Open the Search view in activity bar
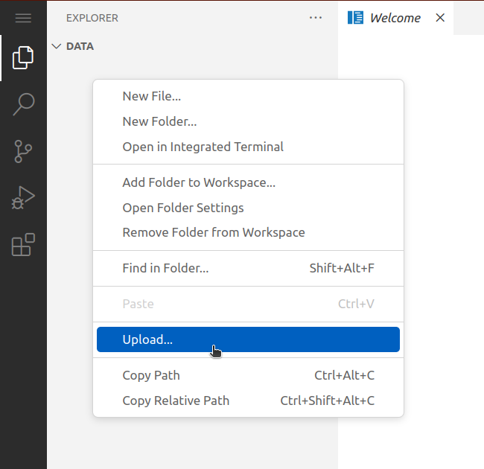 (x=23, y=105)
